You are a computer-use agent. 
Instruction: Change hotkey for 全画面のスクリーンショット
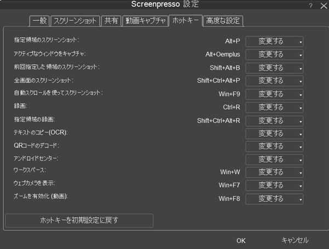click(x=274, y=81)
